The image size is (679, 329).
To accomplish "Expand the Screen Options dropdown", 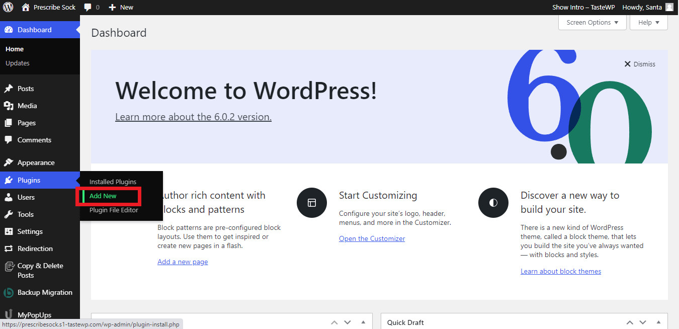I will [592, 23].
